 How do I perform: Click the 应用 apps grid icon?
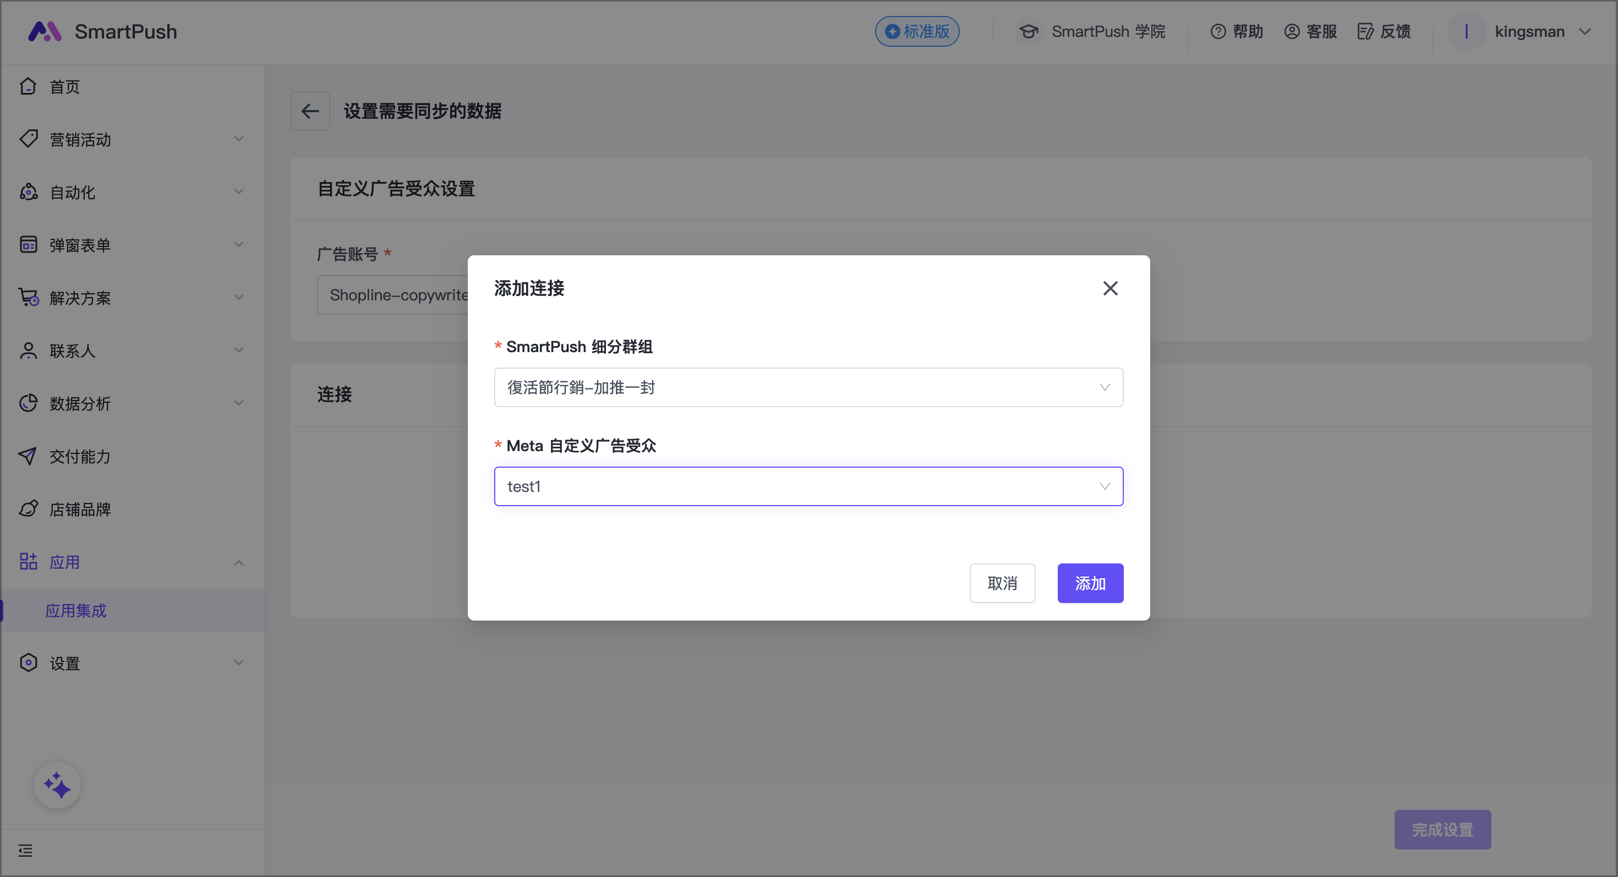(28, 561)
